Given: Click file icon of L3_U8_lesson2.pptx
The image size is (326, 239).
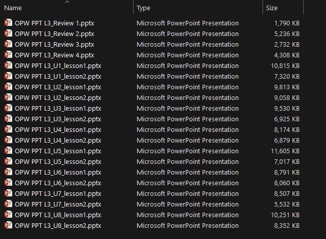Looking at the screenshot, I should (x=8, y=225).
